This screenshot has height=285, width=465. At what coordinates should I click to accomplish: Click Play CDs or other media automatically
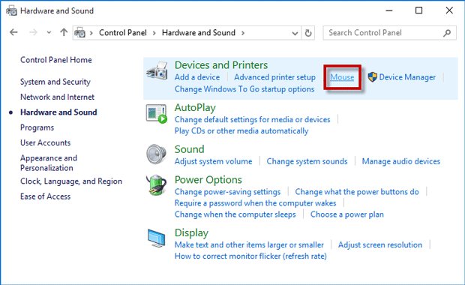point(241,130)
